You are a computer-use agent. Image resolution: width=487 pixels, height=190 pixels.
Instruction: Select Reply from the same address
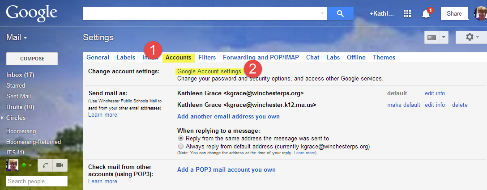tap(181, 138)
